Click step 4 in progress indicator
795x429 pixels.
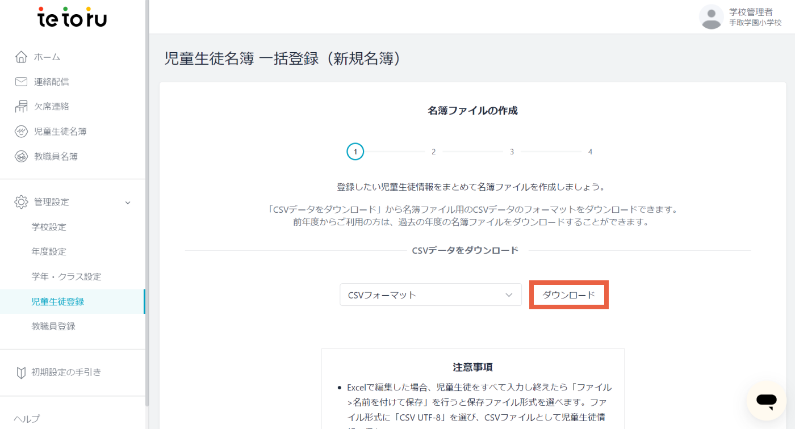coord(590,152)
